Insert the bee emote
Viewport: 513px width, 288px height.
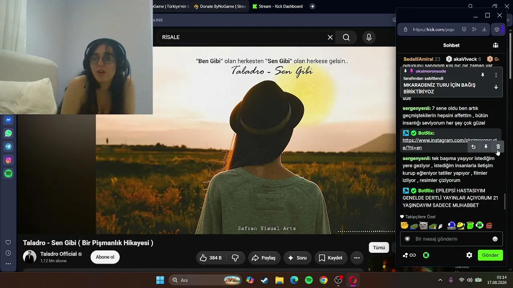click(x=460, y=226)
